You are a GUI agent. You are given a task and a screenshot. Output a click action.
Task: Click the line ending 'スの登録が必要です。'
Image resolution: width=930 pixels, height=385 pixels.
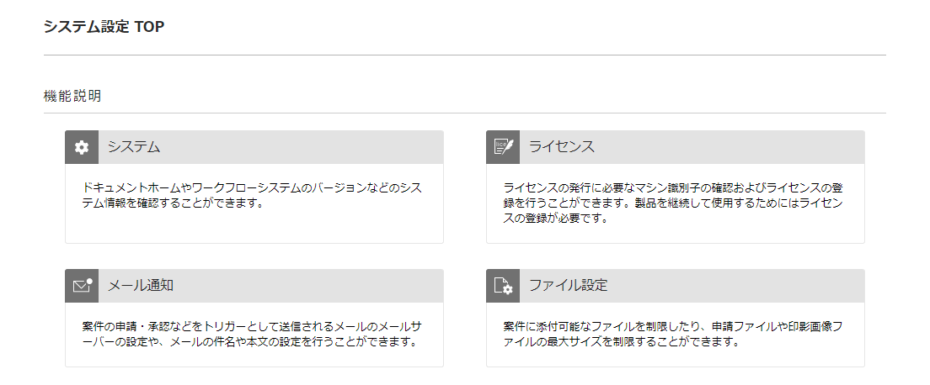[556, 218]
